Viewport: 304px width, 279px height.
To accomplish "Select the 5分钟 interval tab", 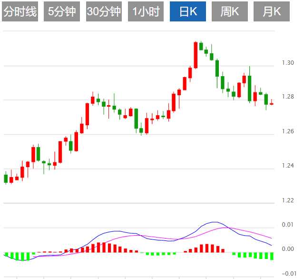I will (62, 12).
